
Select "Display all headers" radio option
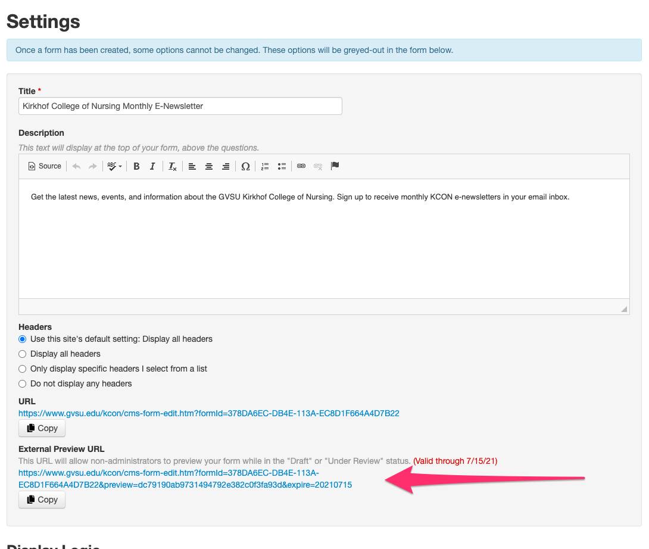tap(23, 354)
